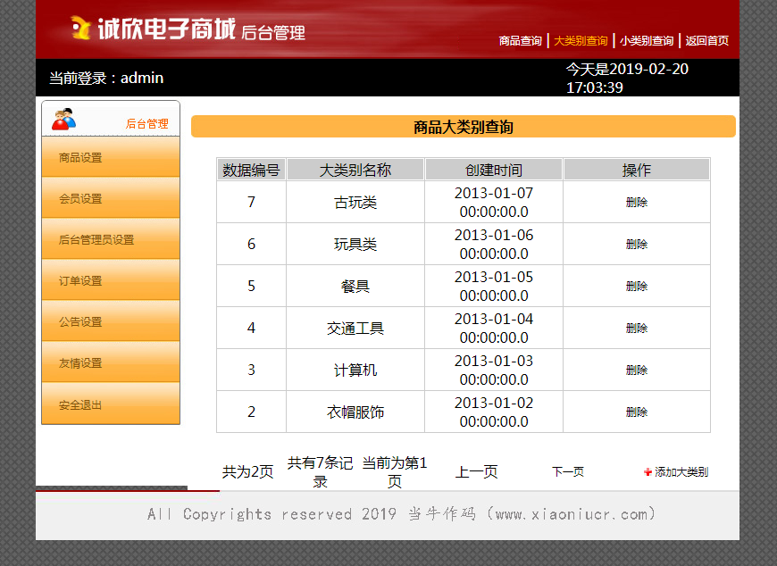Open 商品设置 sidebar menu
This screenshot has height=566, width=777.
pos(111,157)
